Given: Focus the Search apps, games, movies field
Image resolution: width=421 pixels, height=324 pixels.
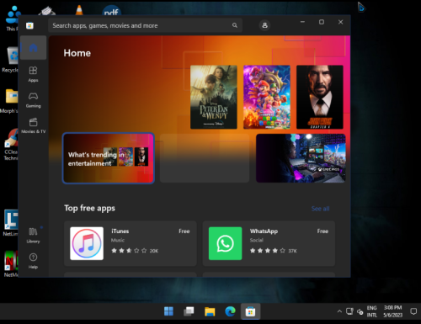Looking at the screenshot, I should (x=145, y=25).
